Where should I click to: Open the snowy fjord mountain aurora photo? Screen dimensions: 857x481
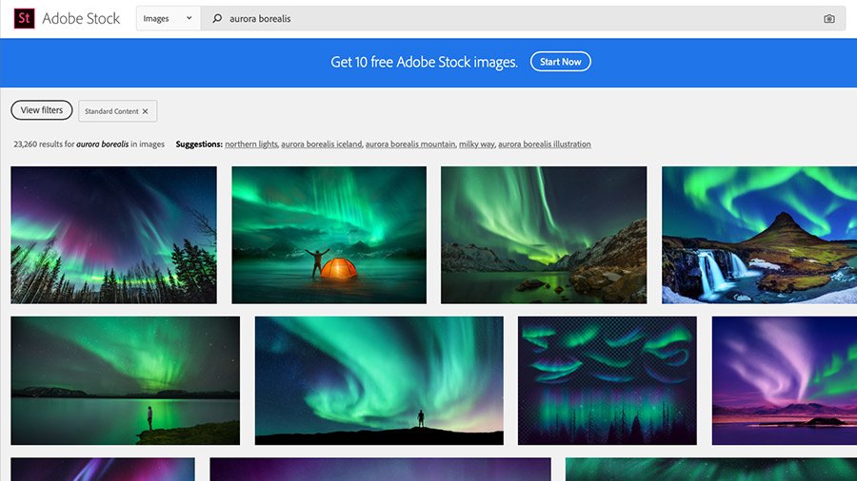[544, 235]
